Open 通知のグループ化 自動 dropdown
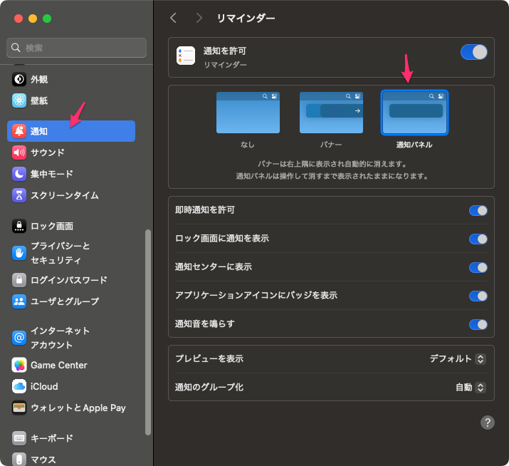This screenshot has height=466, width=509. click(471, 387)
